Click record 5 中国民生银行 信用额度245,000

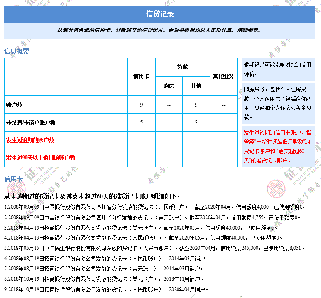click(x=154, y=248)
